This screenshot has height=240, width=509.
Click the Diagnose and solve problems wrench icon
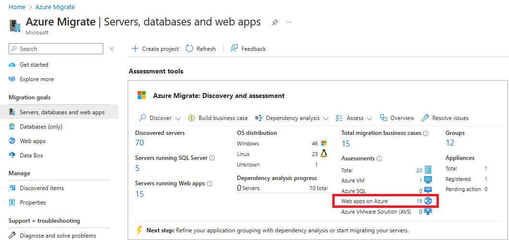(x=12, y=236)
